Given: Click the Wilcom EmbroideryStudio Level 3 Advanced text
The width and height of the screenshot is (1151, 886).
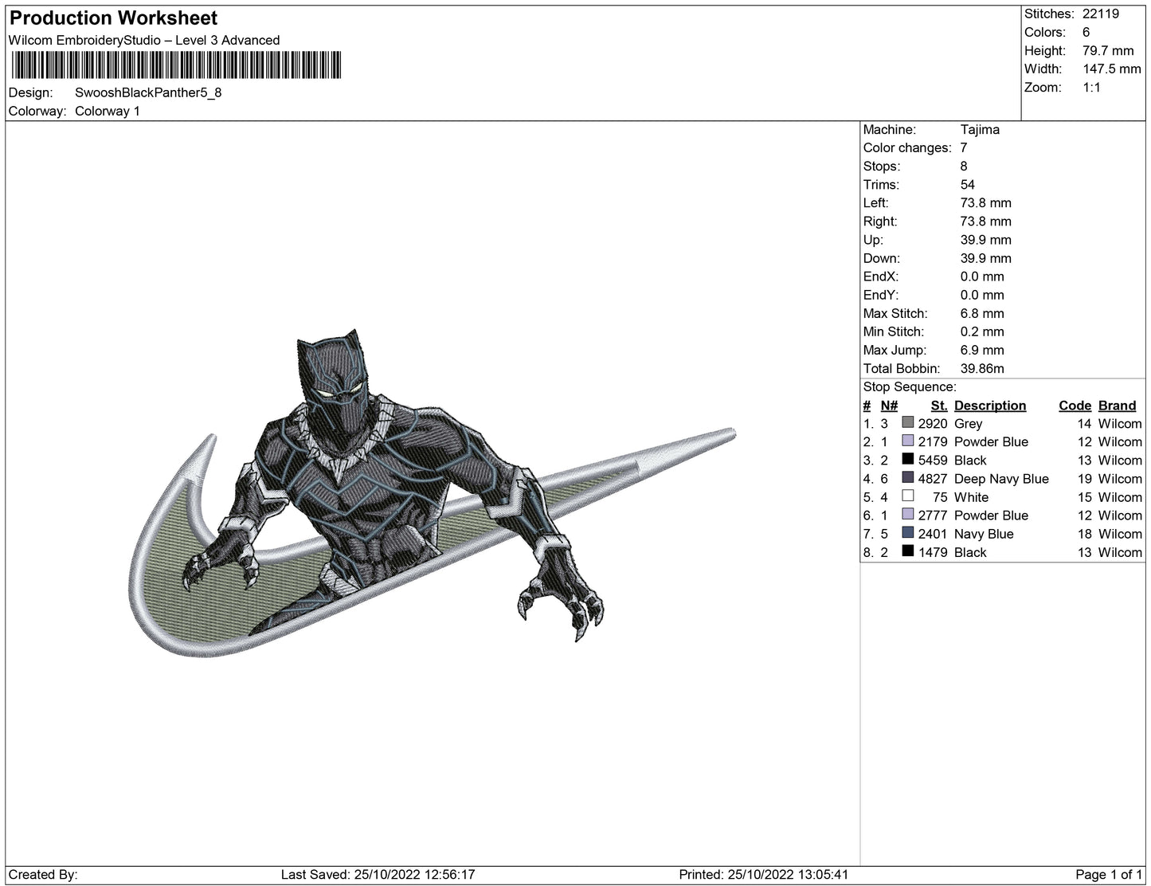Looking at the screenshot, I should click(x=144, y=40).
